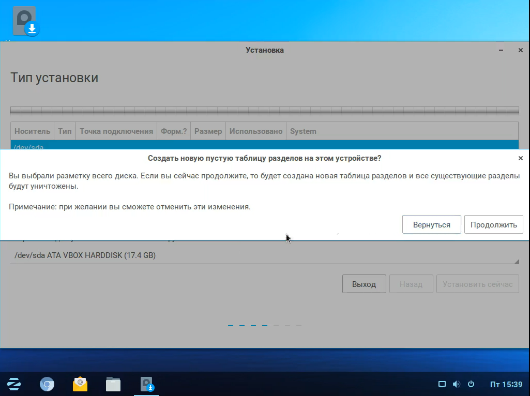Screen dimensions: 530x396
Task: Click the Выход button
Action: [x=364, y=284]
